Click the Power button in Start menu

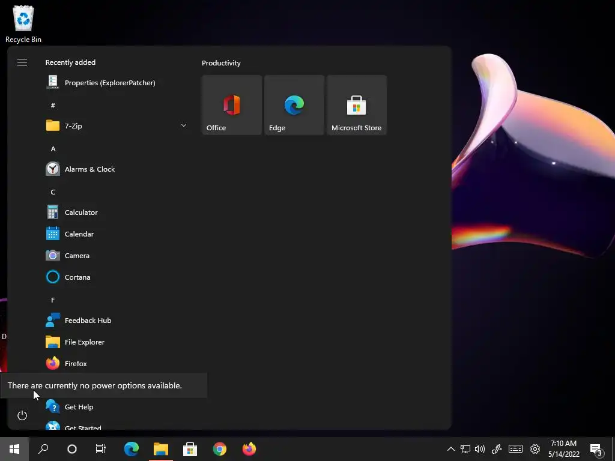tap(22, 415)
